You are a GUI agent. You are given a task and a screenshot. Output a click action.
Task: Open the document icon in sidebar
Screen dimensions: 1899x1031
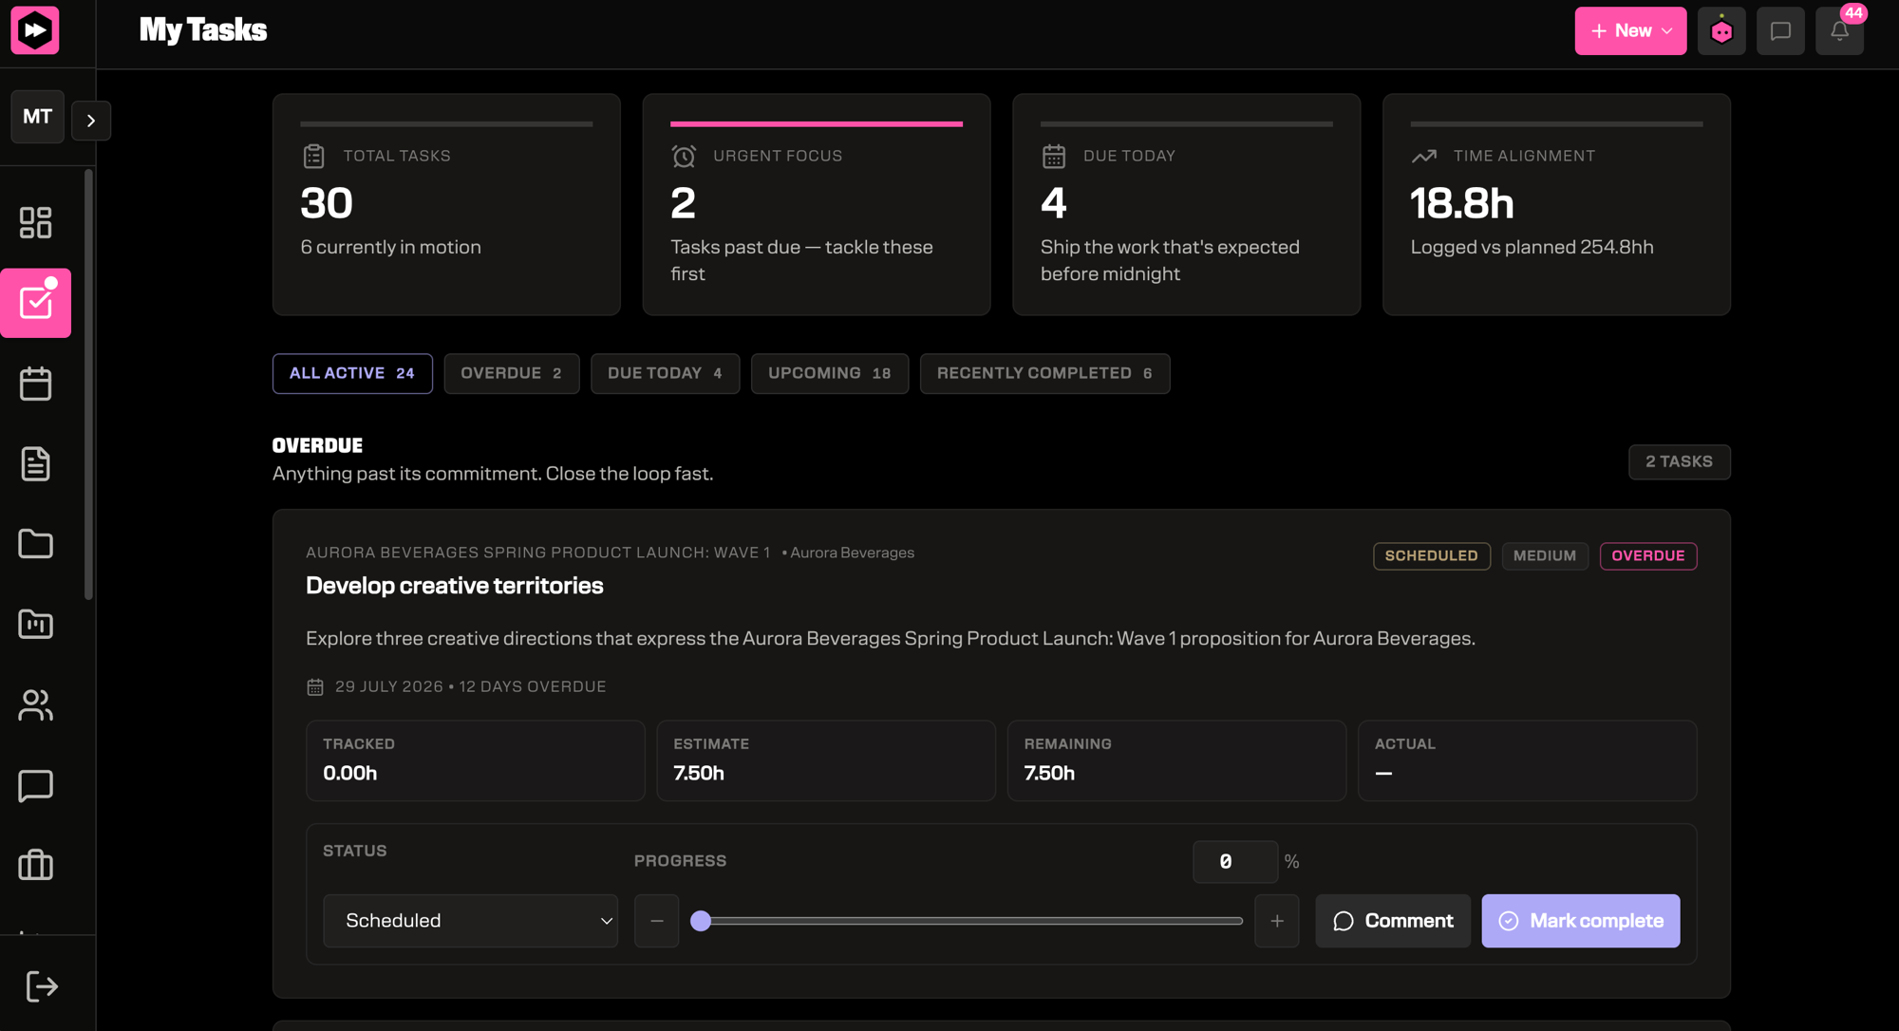35,463
